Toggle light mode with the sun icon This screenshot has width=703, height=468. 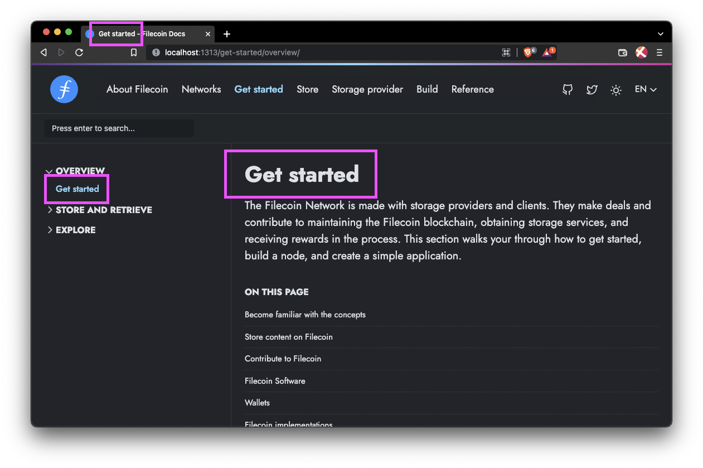coord(616,90)
